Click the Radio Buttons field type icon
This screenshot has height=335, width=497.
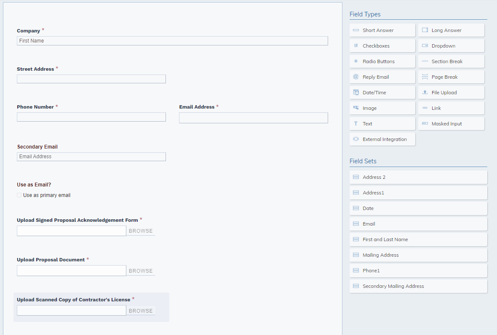(x=355, y=61)
